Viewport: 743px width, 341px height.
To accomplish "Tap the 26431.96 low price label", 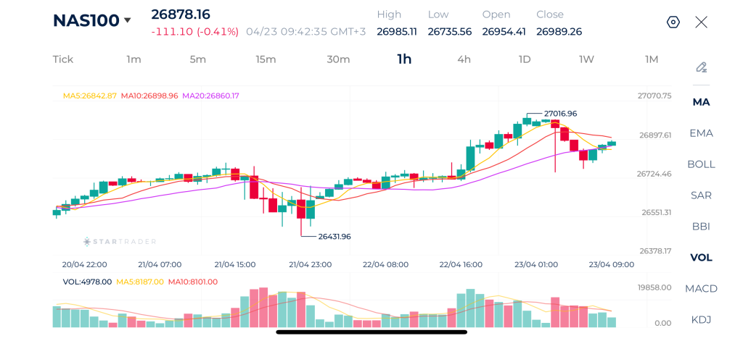I will [x=334, y=236].
